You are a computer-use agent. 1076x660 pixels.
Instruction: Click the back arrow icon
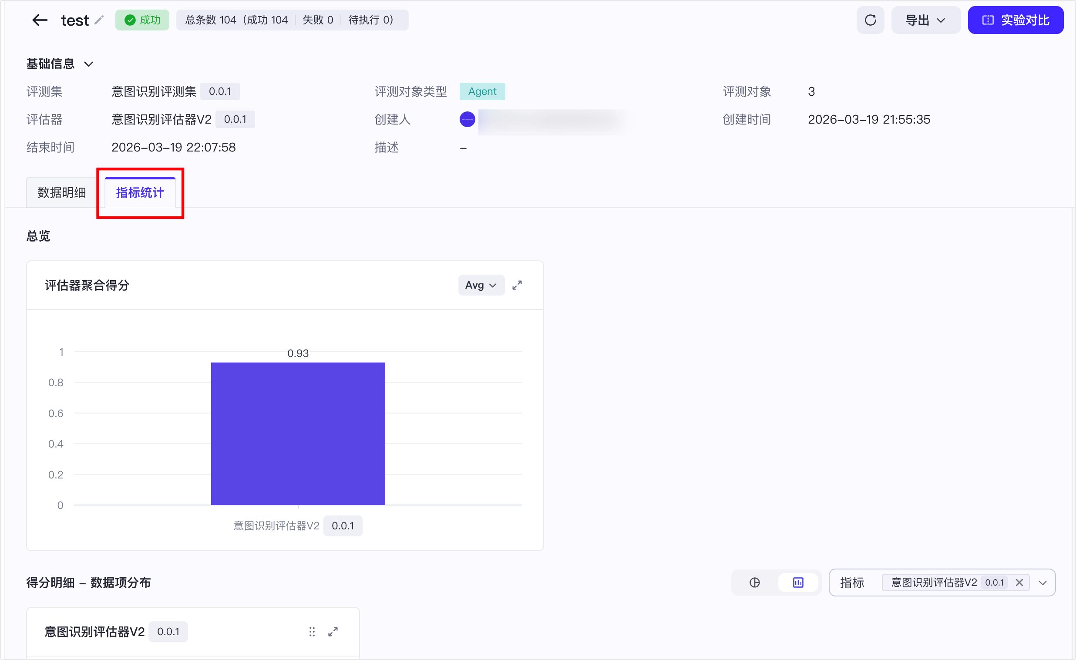[40, 20]
